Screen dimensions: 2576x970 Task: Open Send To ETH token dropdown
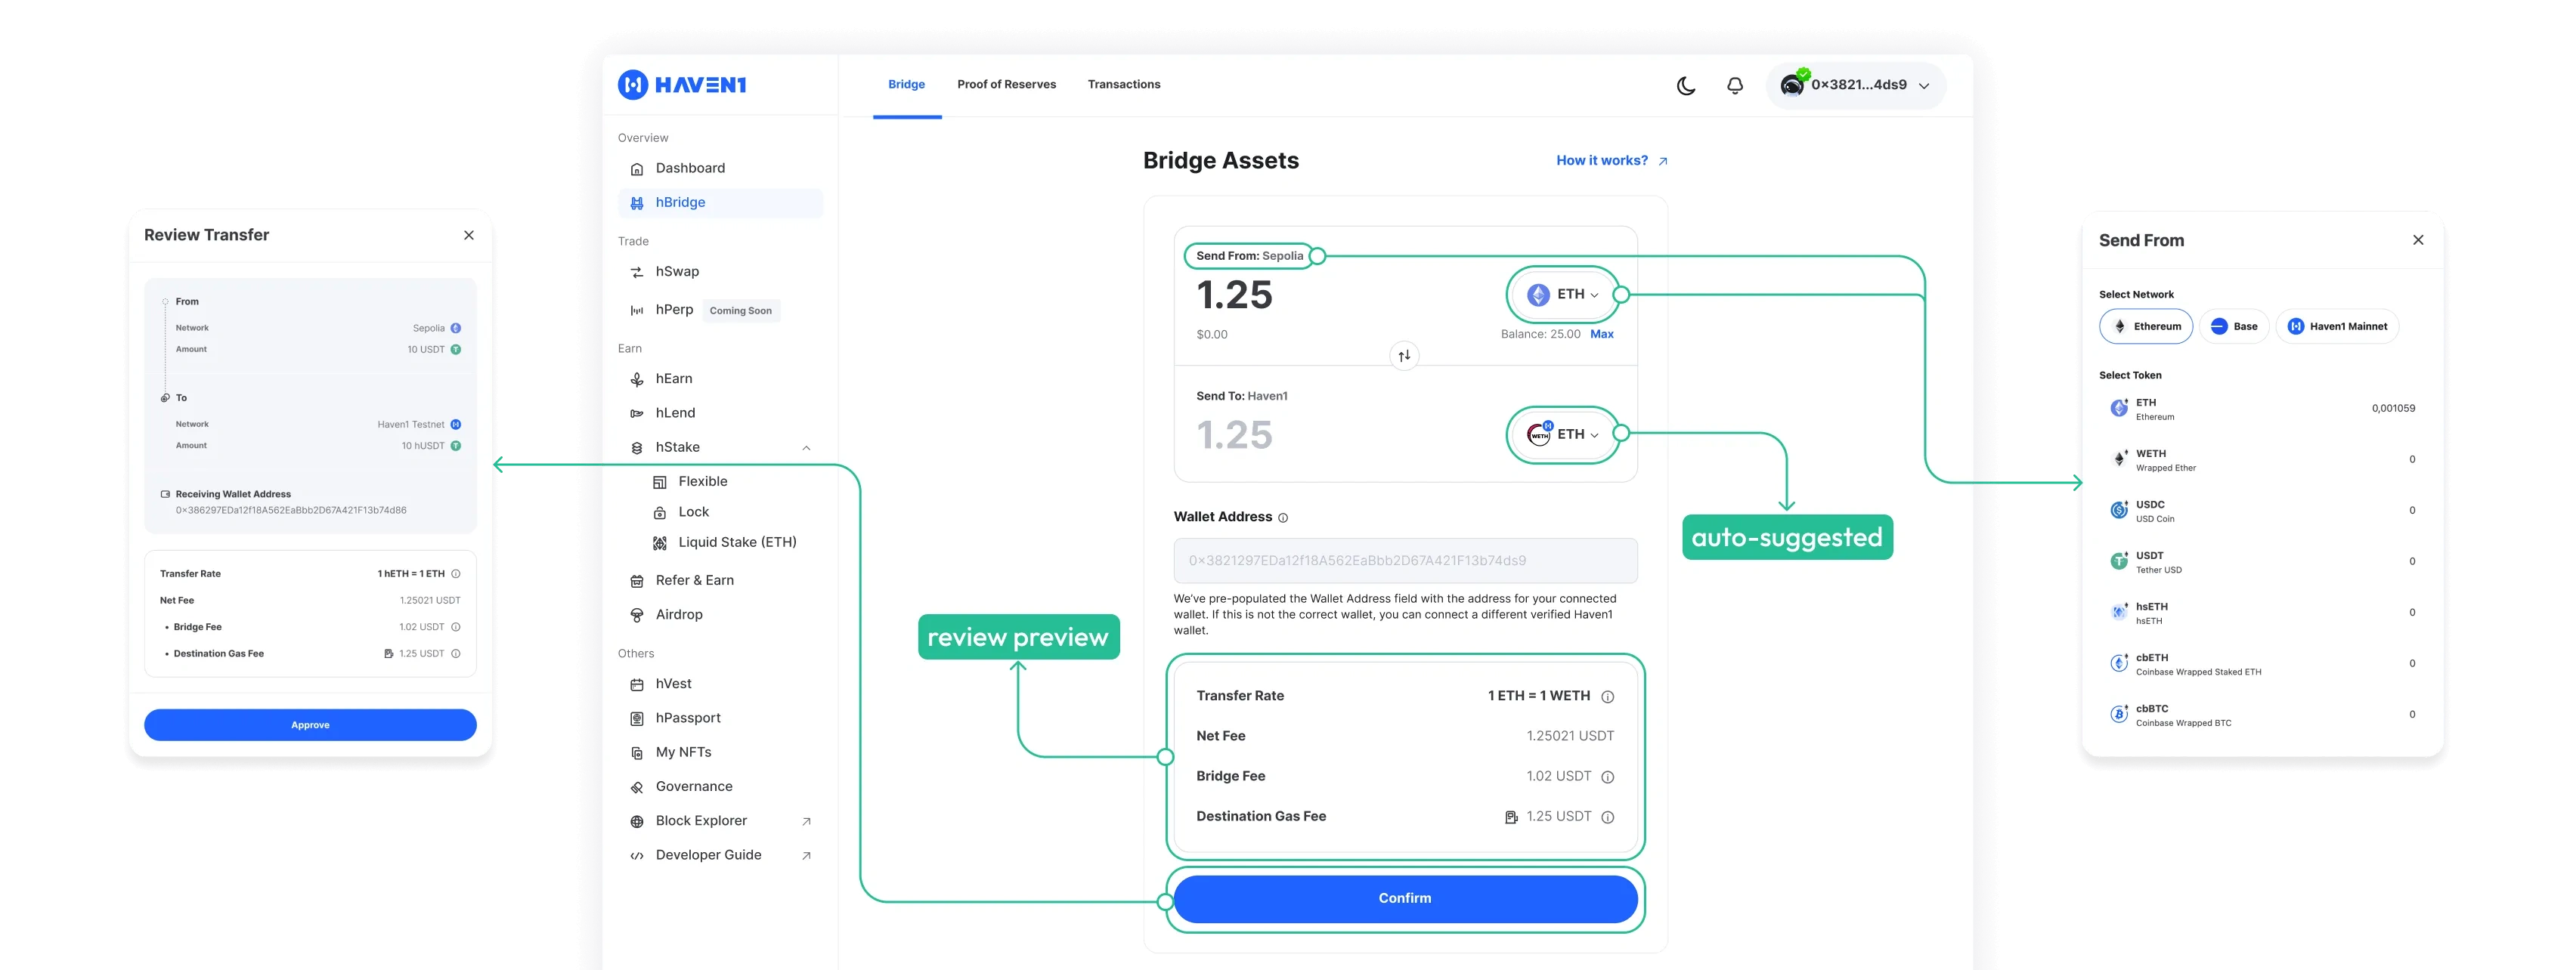click(x=1563, y=434)
